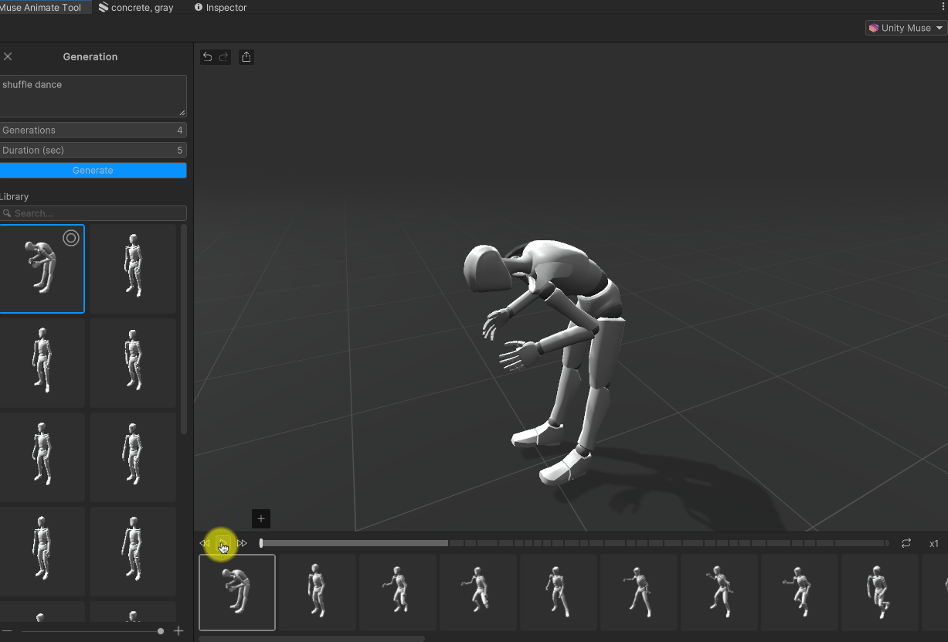Click the Generation panel title
This screenshot has height=642, width=948.
tap(90, 56)
